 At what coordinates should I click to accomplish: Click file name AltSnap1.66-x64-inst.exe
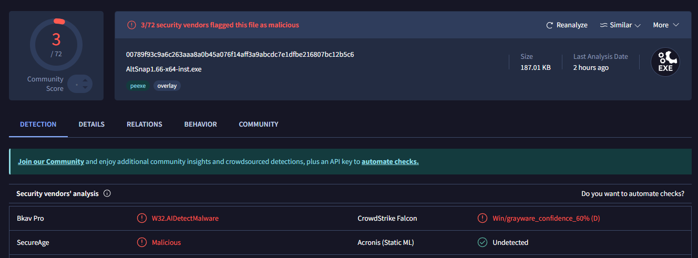(164, 69)
